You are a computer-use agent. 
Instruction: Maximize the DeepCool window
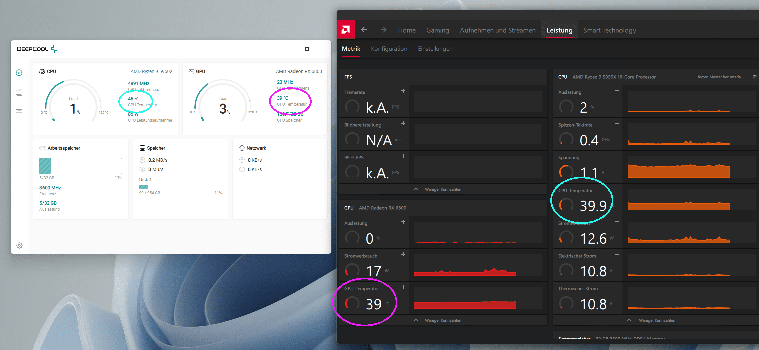[x=307, y=49]
